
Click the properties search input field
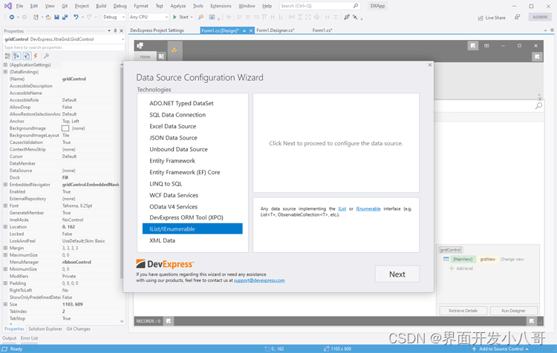click(x=64, y=47)
